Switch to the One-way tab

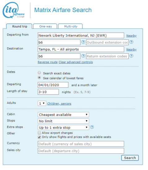pos(45,26)
